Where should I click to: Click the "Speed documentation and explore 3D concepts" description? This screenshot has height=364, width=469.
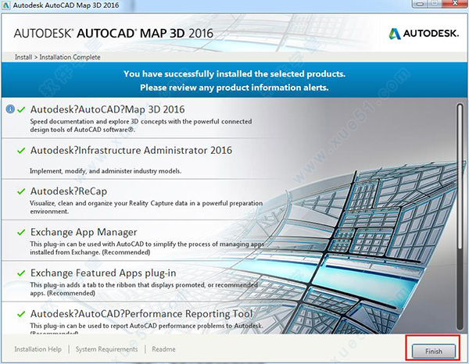click(141, 126)
